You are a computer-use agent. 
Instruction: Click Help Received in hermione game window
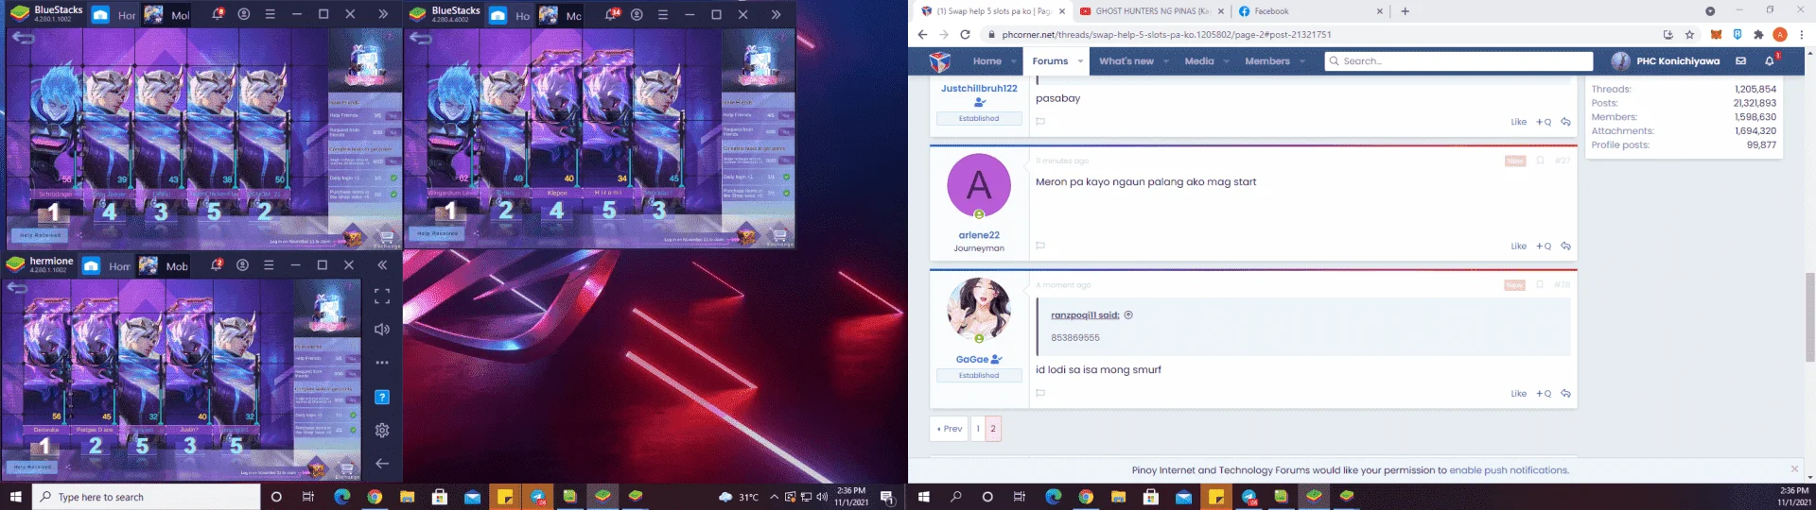[x=33, y=467]
